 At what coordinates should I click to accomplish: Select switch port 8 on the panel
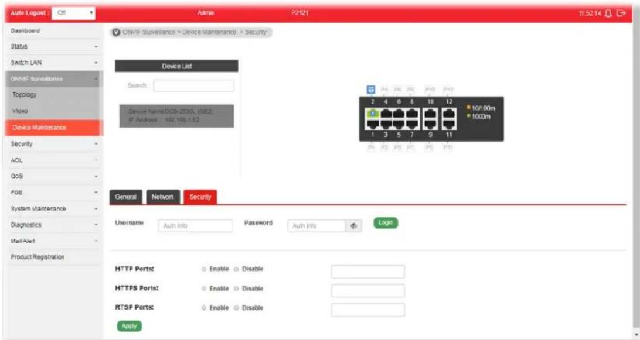coord(412,114)
